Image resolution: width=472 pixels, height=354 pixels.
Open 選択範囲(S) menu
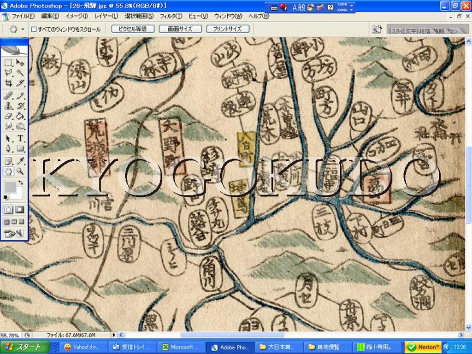tap(139, 16)
